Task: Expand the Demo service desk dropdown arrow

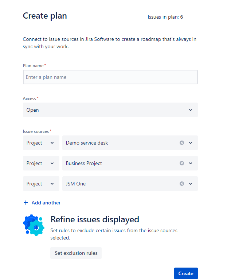Action: [x=191, y=143]
